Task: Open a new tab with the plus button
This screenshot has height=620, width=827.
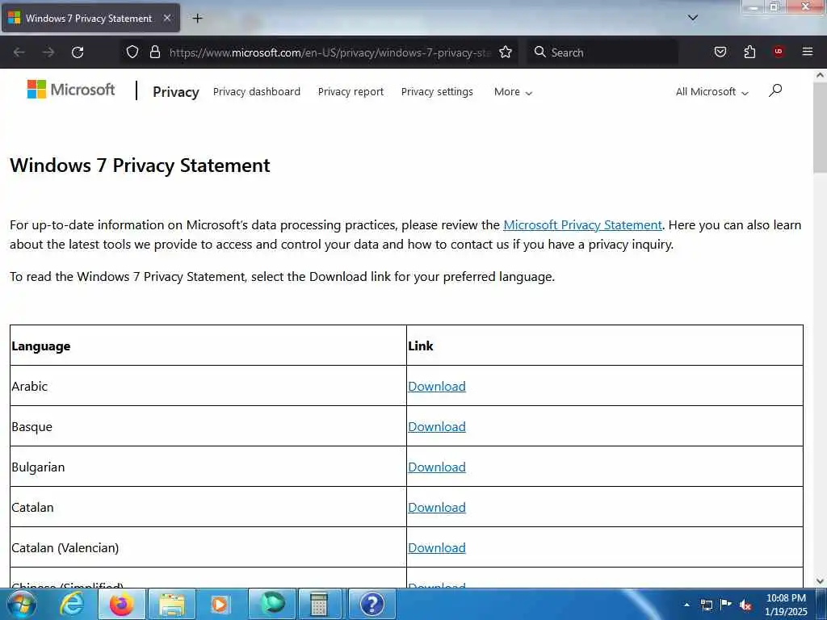Action: pos(197,19)
